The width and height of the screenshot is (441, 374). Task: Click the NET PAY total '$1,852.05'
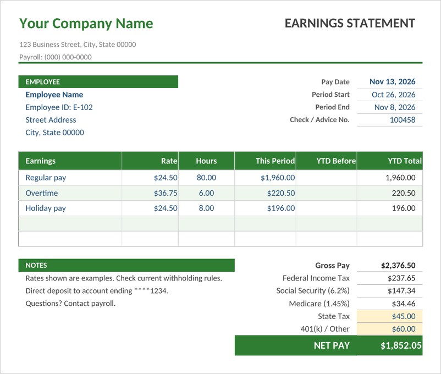click(x=401, y=345)
